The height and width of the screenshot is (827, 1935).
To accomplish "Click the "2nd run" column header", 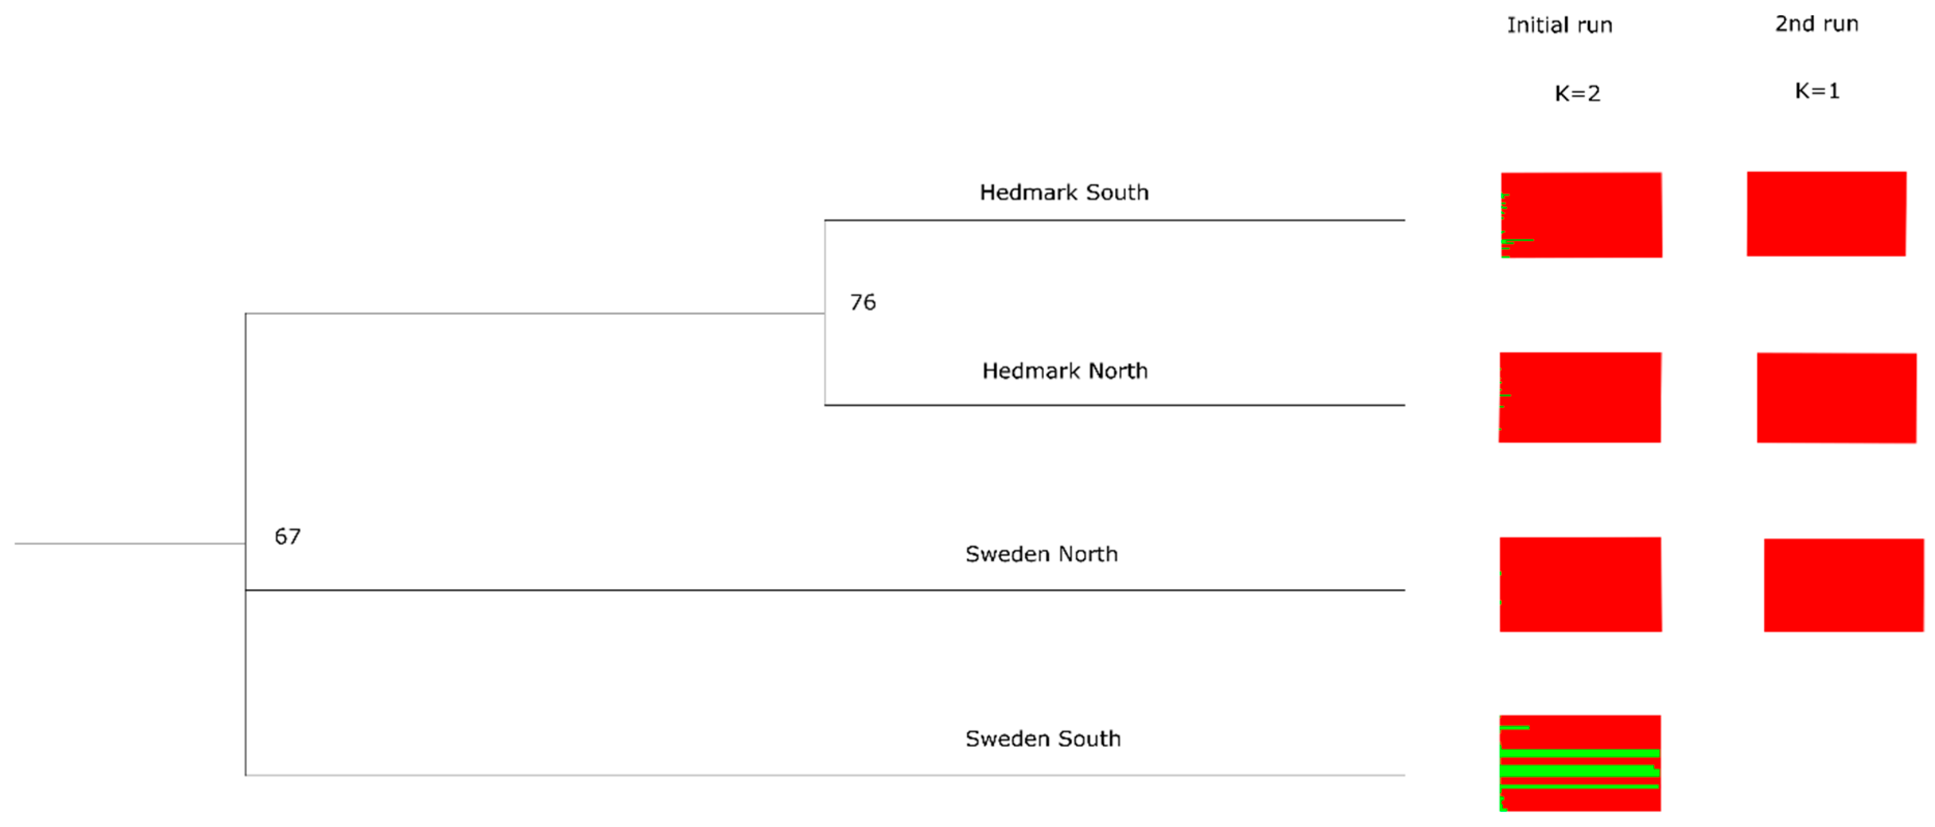I will (x=1816, y=24).
